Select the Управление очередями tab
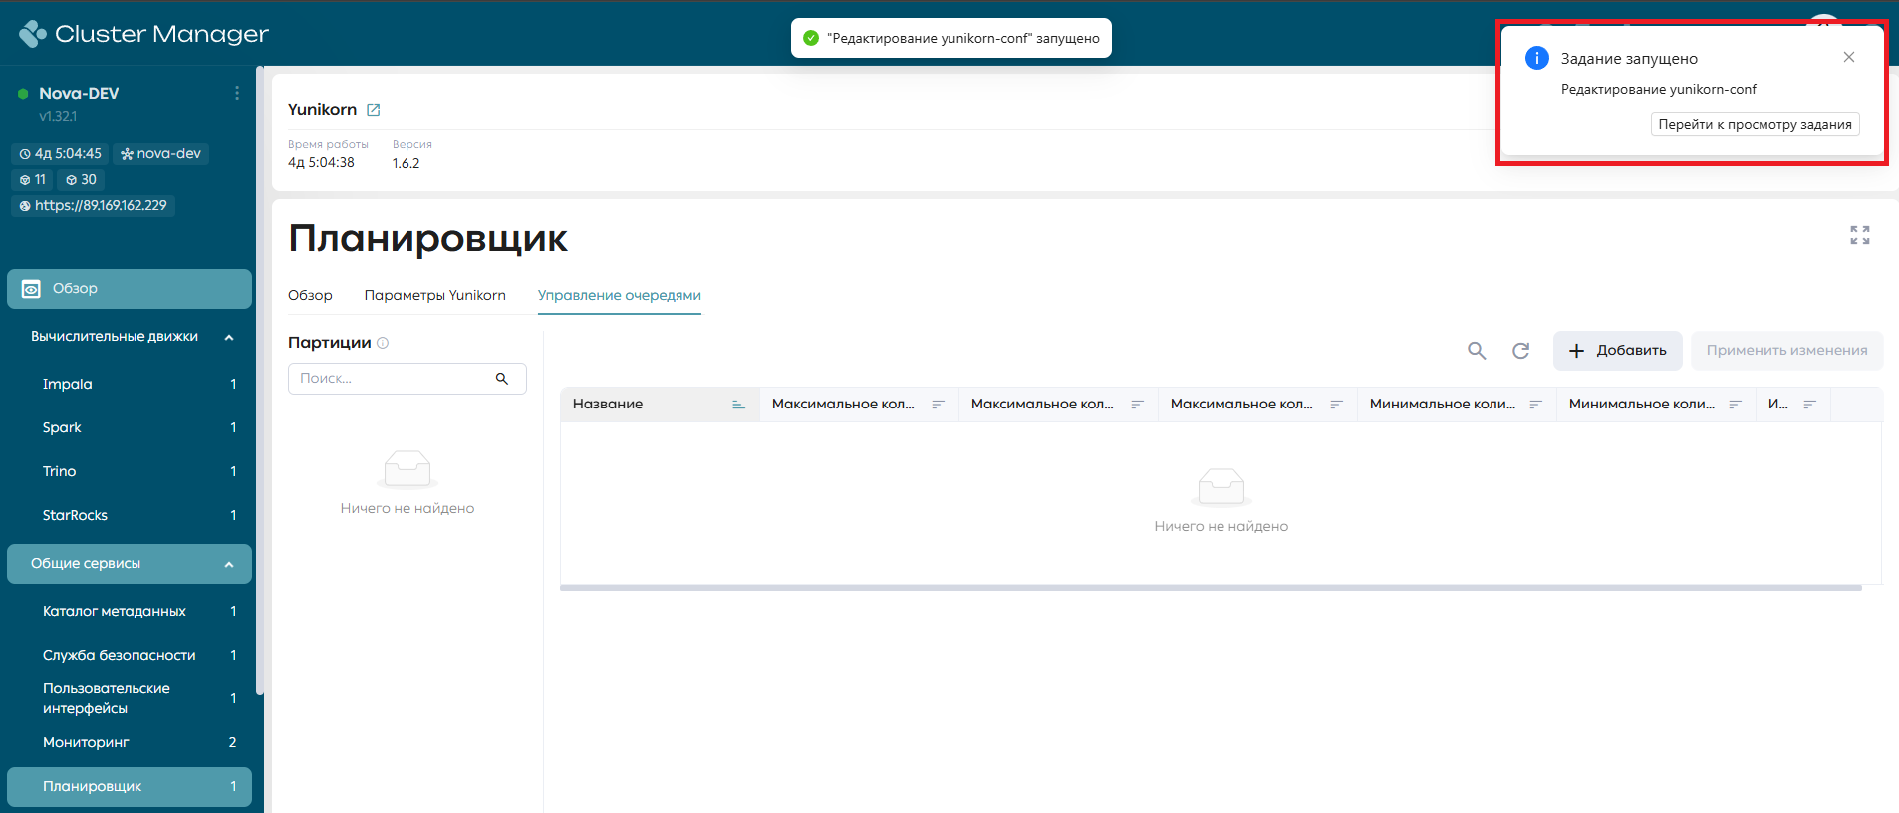The height and width of the screenshot is (813, 1899). click(x=620, y=295)
